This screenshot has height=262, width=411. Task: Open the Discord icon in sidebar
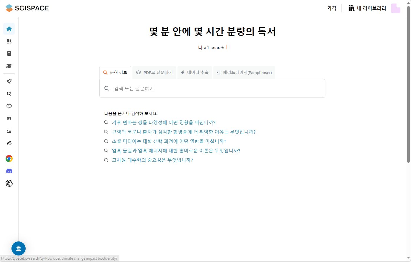pos(9,171)
